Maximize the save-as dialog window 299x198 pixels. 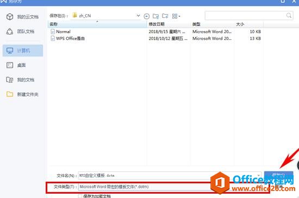[x=283, y=2]
